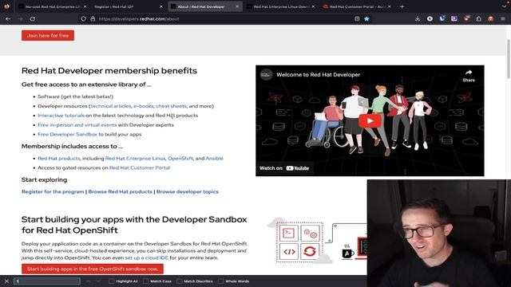Jump to previous find match arrow

click(89, 281)
